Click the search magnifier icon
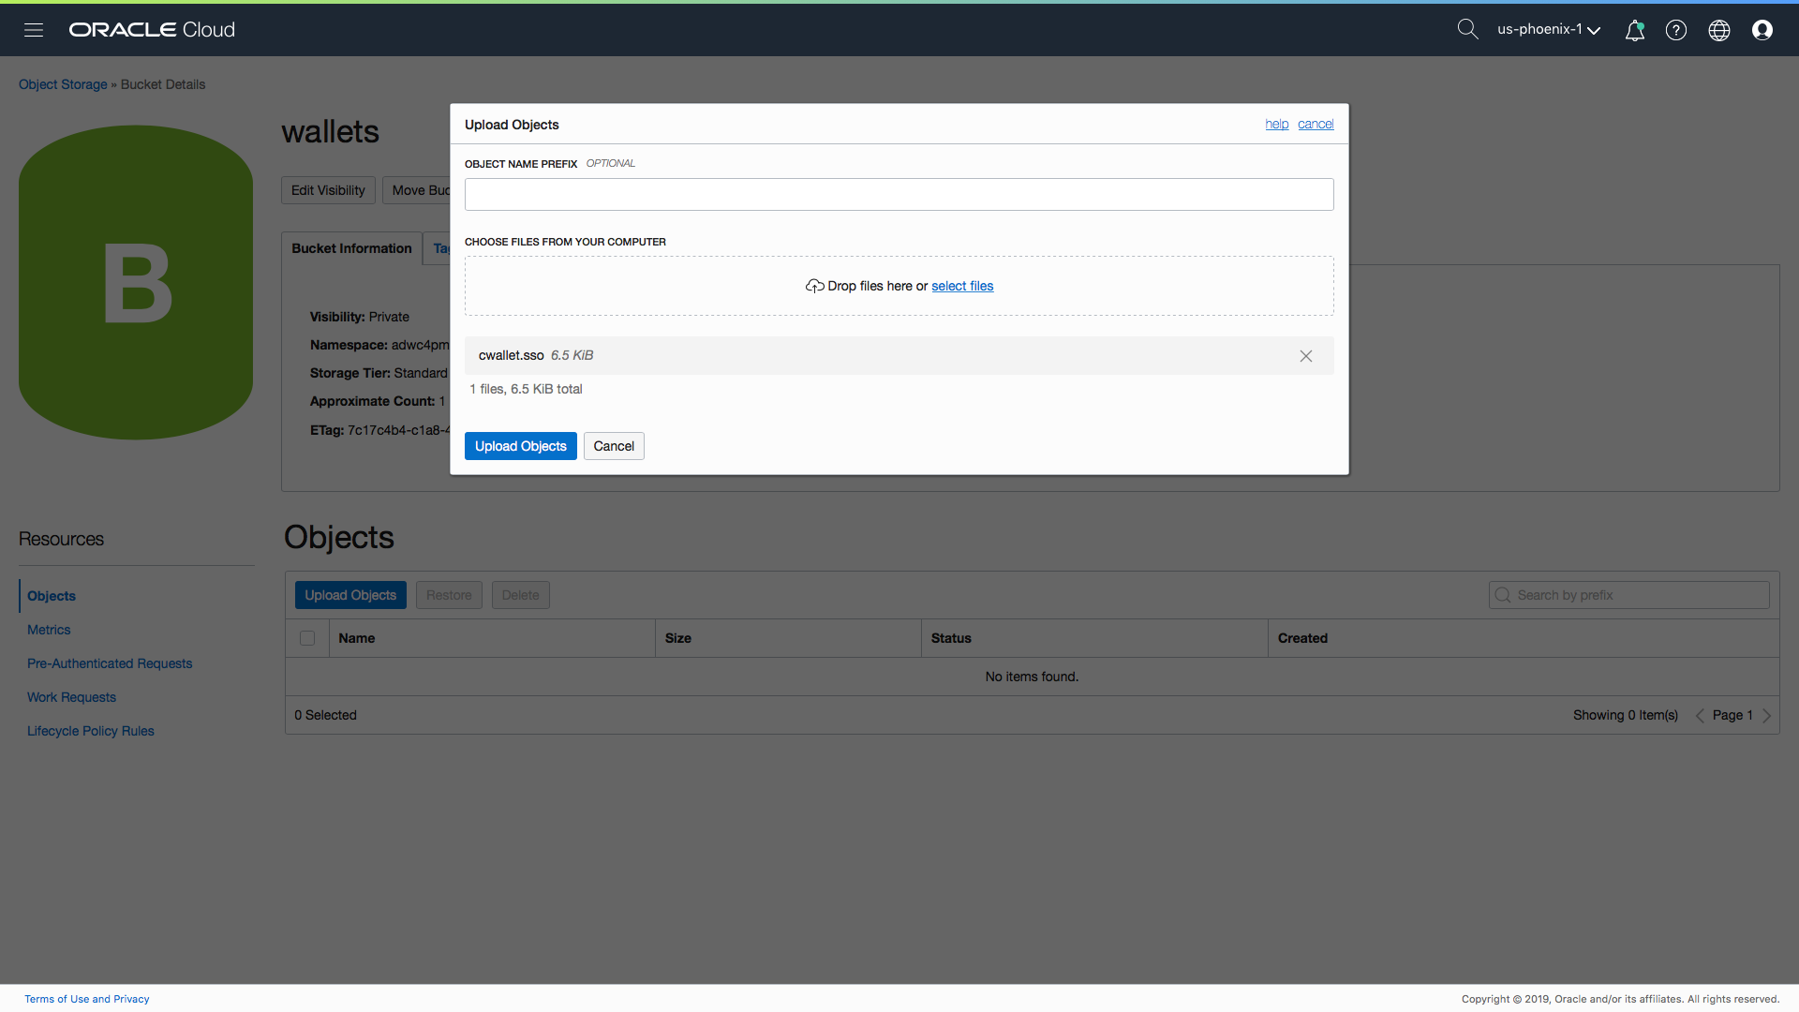This screenshot has height=1012, width=1799. pos(1467,30)
